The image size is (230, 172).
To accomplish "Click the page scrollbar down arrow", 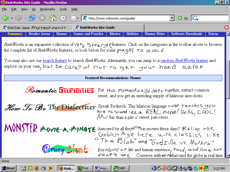I will [228, 156].
